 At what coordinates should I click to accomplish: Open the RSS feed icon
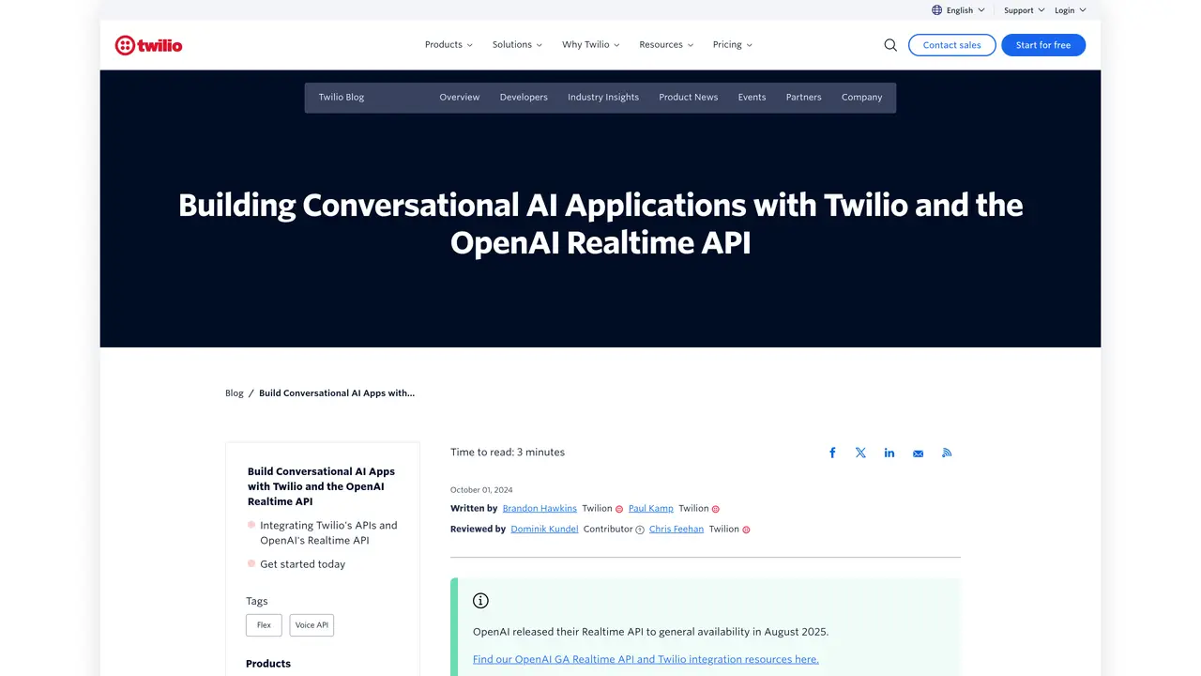tap(947, 453)
